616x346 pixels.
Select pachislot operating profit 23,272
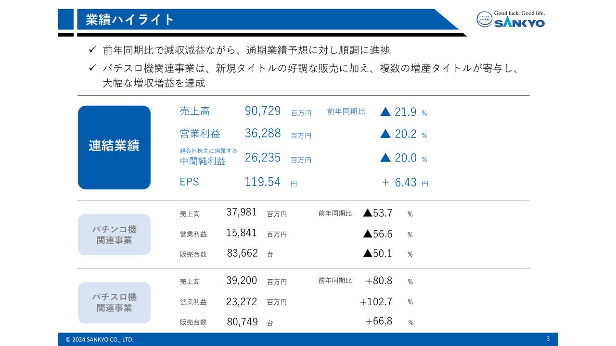pyautogui.click(x=242, y=301)
